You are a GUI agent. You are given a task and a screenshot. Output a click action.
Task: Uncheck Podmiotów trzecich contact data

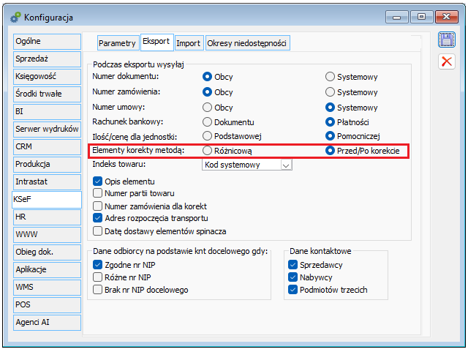292,290
